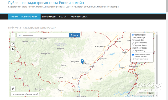Viewport: 168px width, 100px height.
Task: Expand ВЫБОР РЕГИОНА dropdown menu
Action: coord(30,17)
